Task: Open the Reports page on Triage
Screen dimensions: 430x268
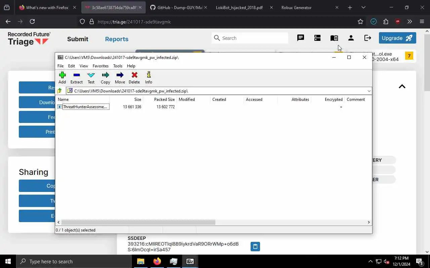Action: pos(117,39)
